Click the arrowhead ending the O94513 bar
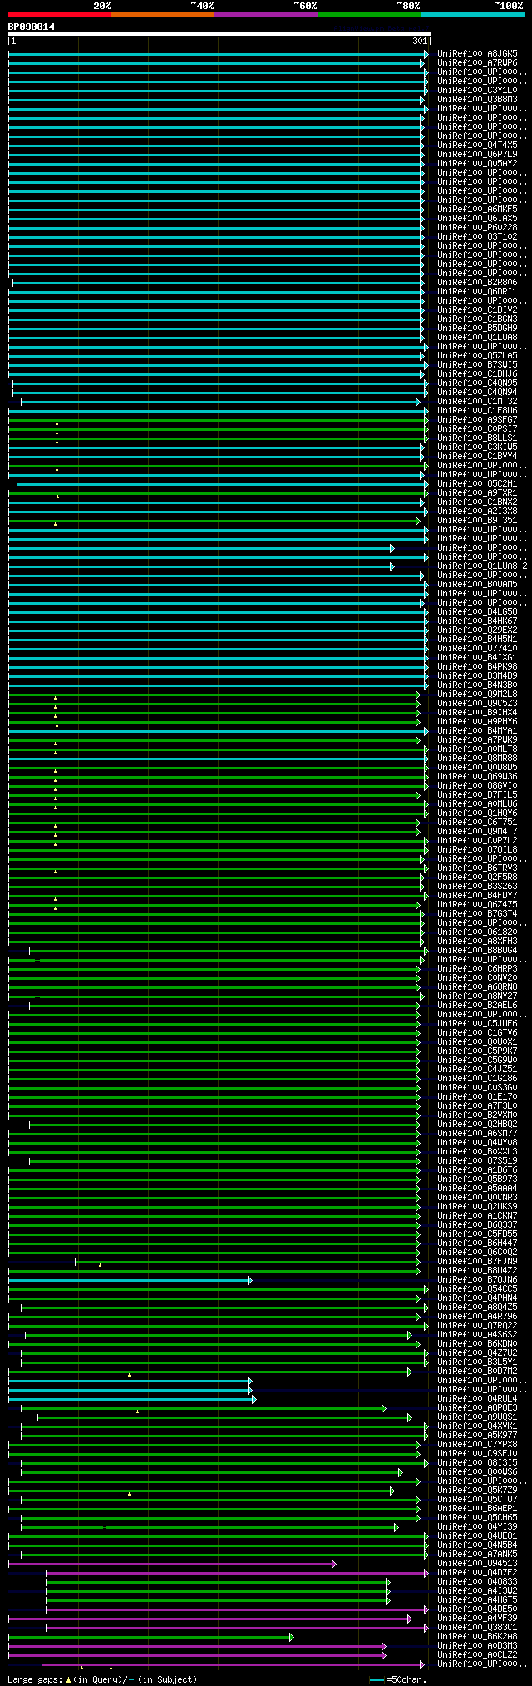Image resolution: width=532 pixels, height=1686 pixels. (334, 1564)
